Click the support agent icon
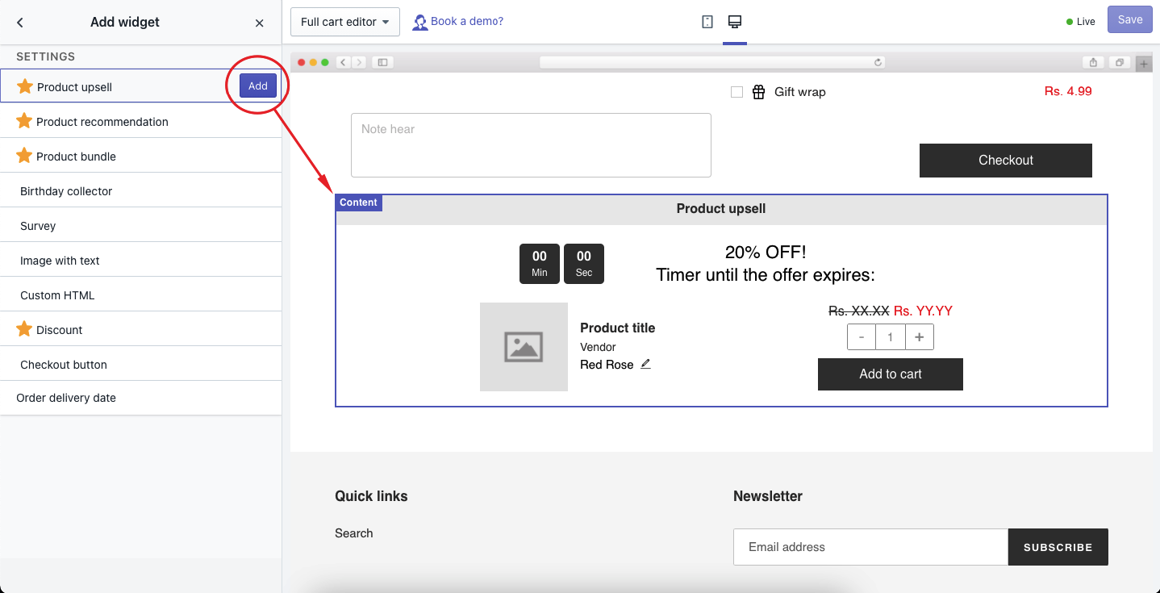 click(420, 23)
